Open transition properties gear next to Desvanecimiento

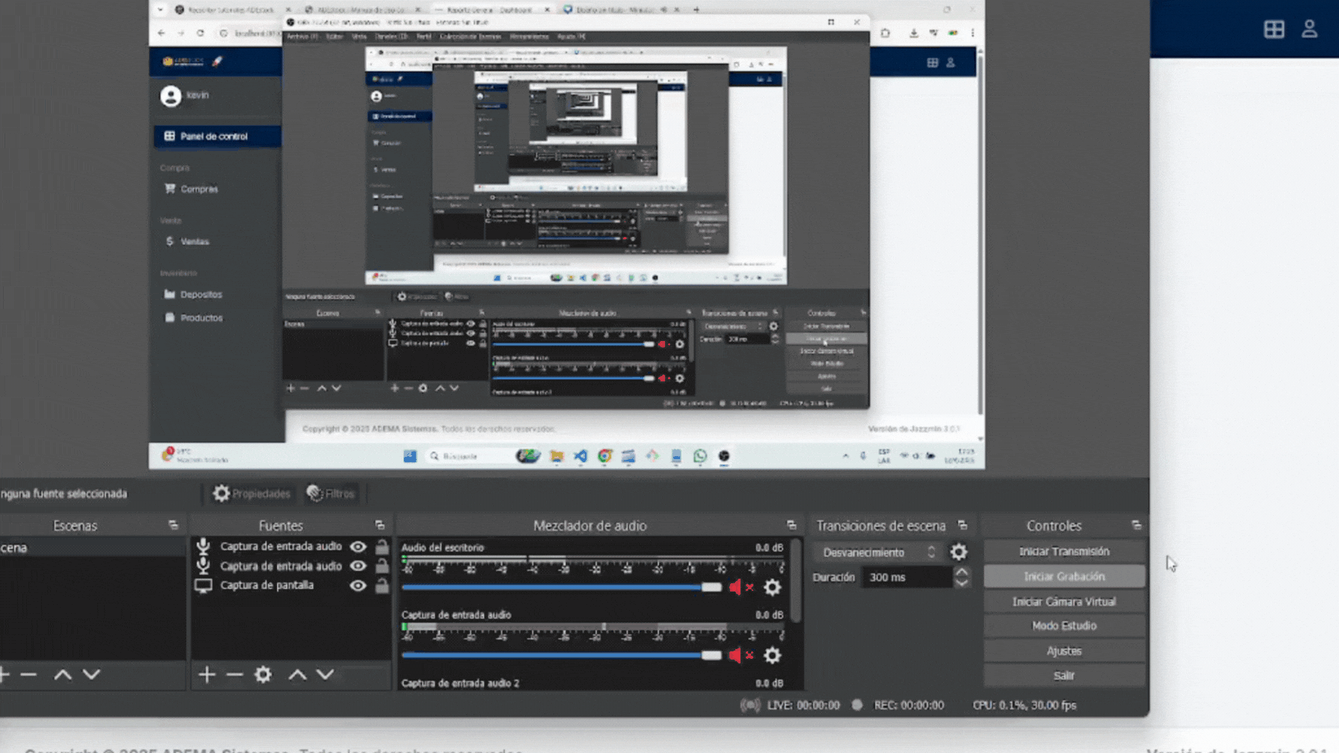959,553
